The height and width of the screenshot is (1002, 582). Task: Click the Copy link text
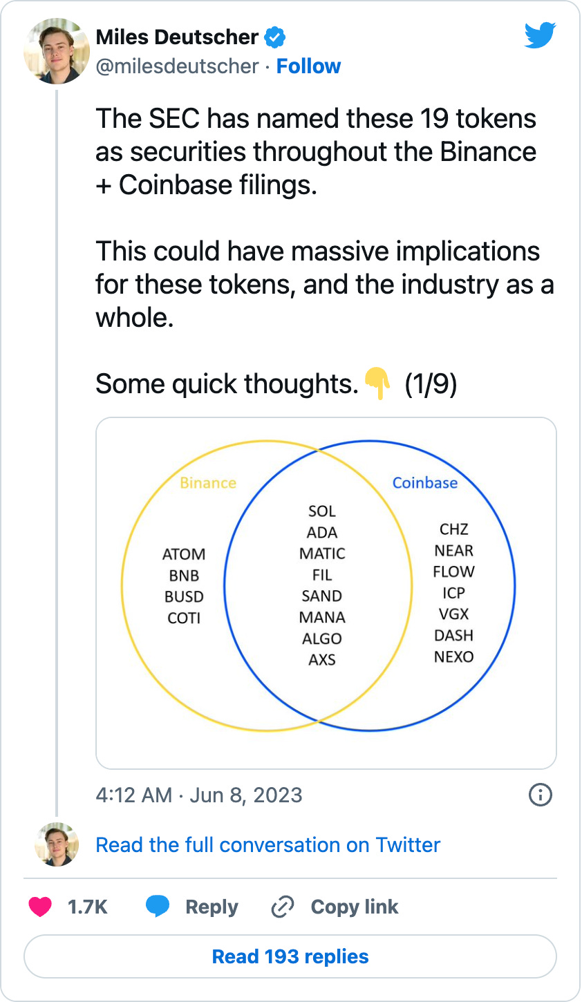[355, 907]
